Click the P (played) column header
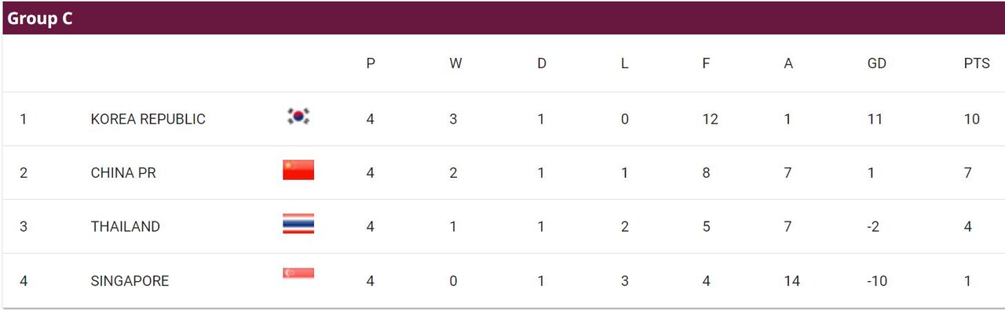Screen dimensions: 1005x310 click(x=371, y=64)
